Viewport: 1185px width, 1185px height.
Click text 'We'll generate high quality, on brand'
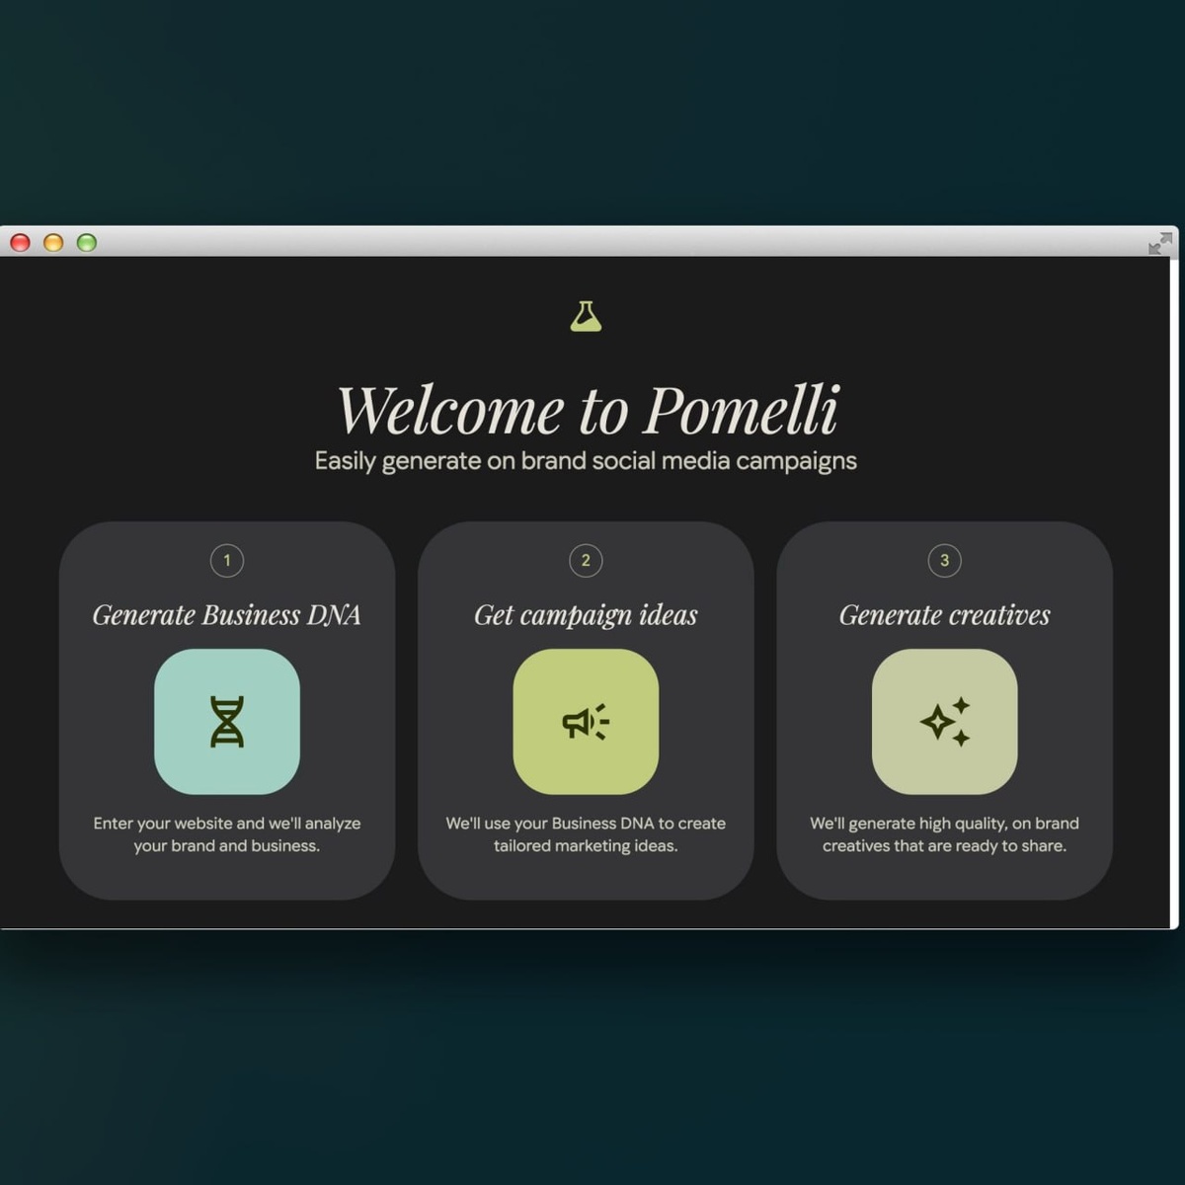(x=944, y=824)
